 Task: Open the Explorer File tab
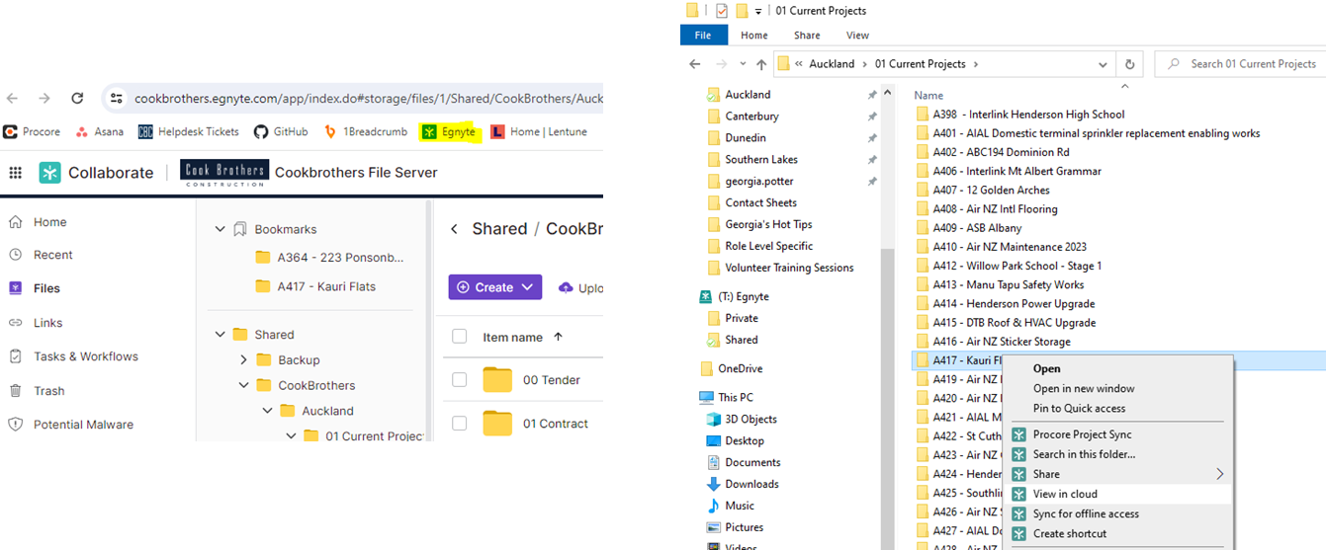tap(703, 36)
